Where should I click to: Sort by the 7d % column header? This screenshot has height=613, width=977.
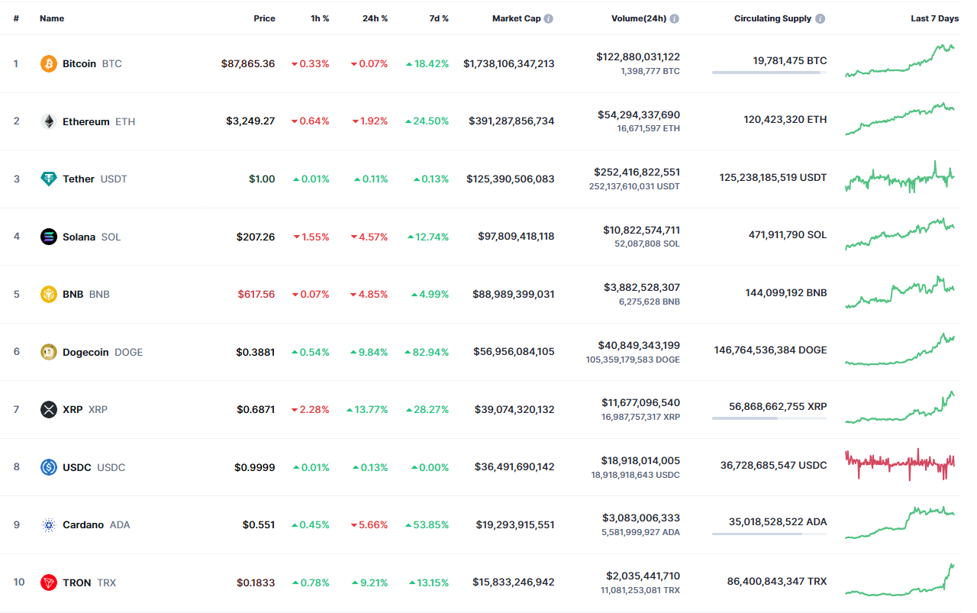pyautogui.click(x=439, y=18)
